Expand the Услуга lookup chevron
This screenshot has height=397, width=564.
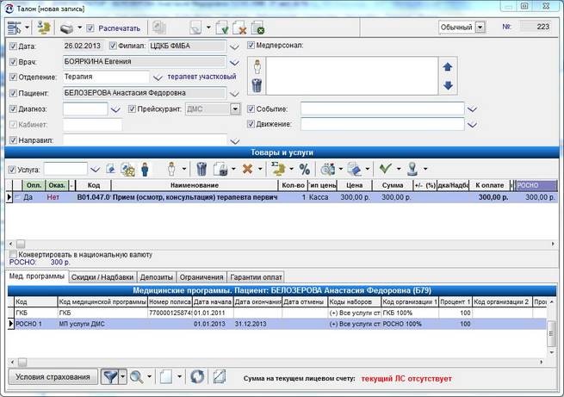coord(95,169)
